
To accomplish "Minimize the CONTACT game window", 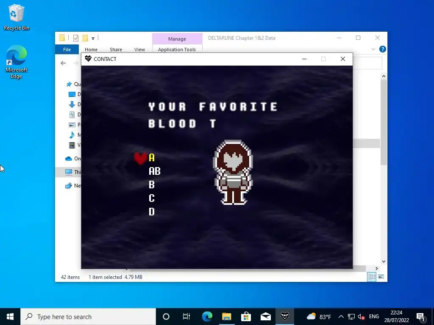I will pos(304,59).
